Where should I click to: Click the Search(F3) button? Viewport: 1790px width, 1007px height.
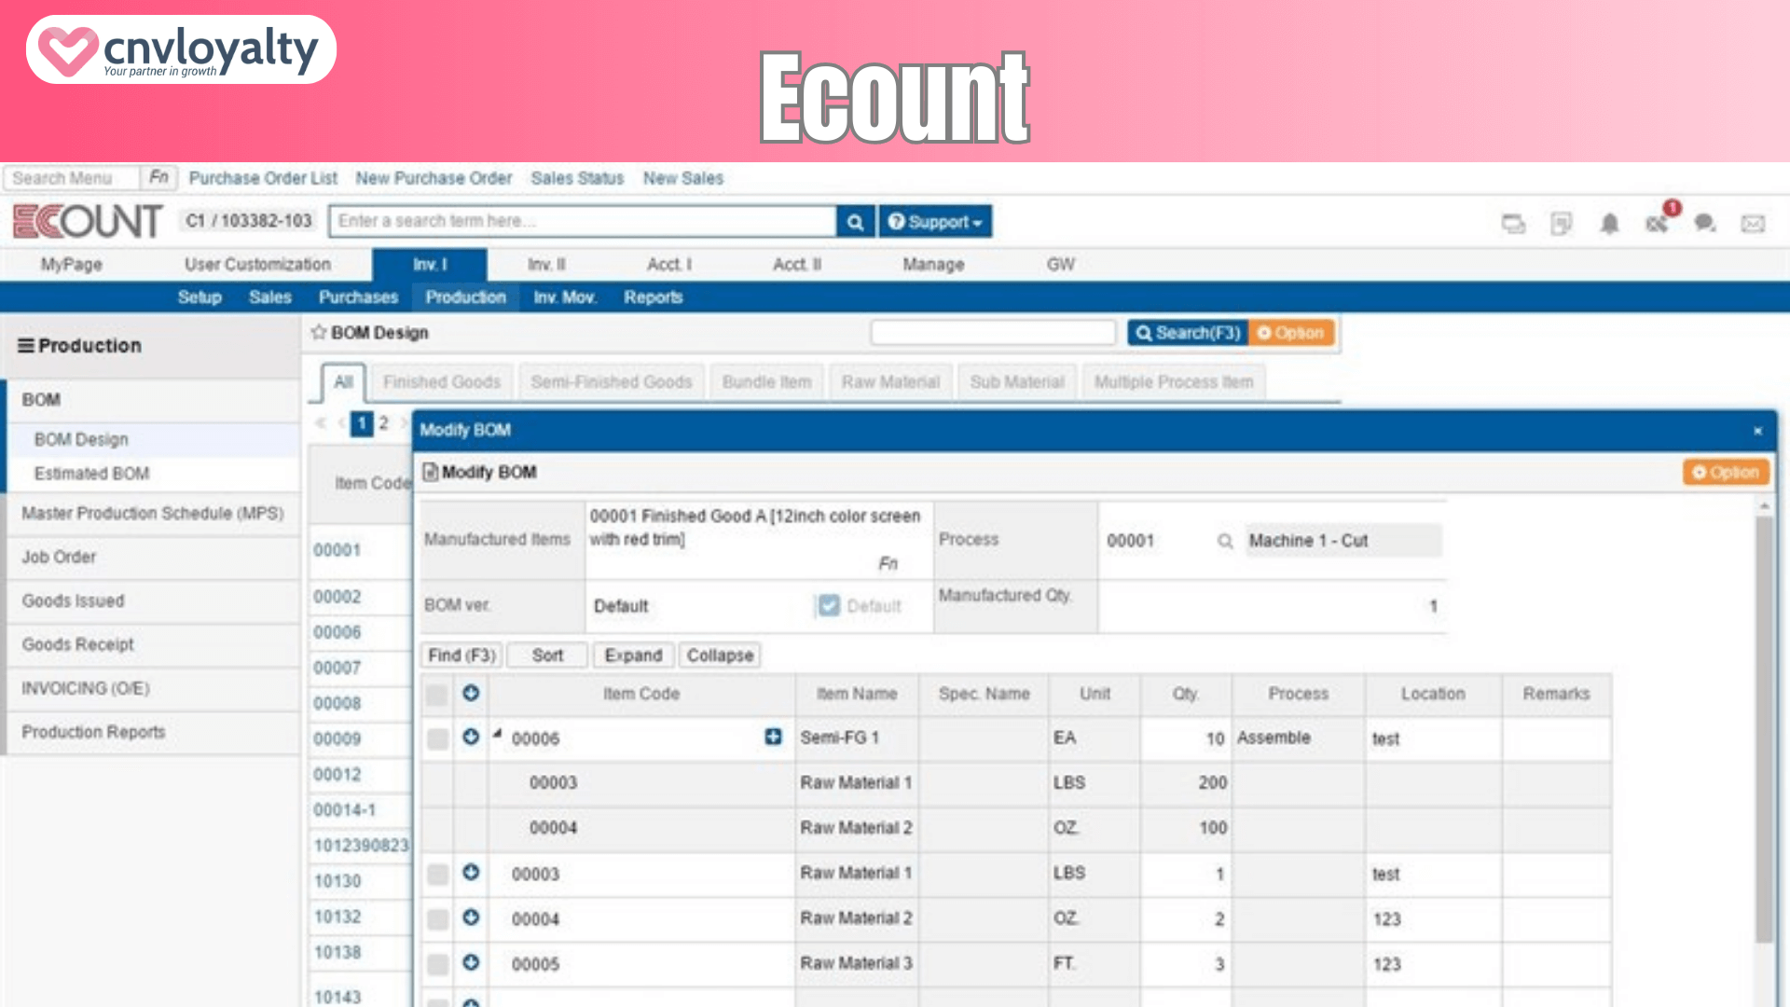pos(1188,333)
